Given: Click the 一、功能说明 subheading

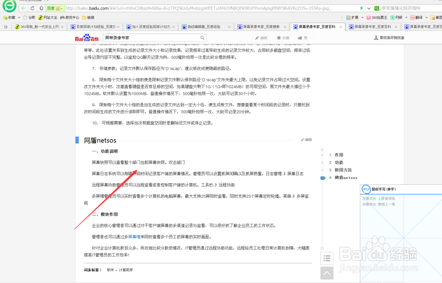Looking at the screenshot, I should click(105, 151).
